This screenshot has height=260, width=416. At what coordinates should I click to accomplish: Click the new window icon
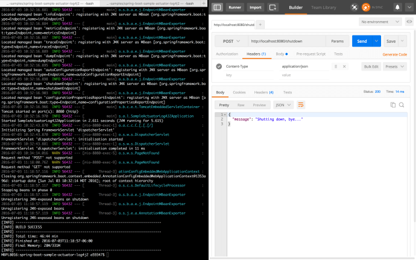pyautogui.click(x=274, y=7)
